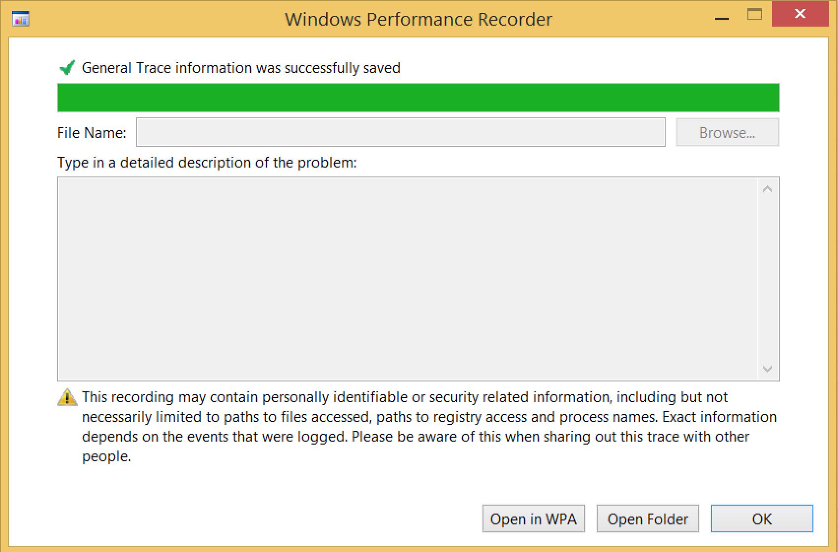Click the green progress bar
The image size is (838, 552).
pos(419,98)
